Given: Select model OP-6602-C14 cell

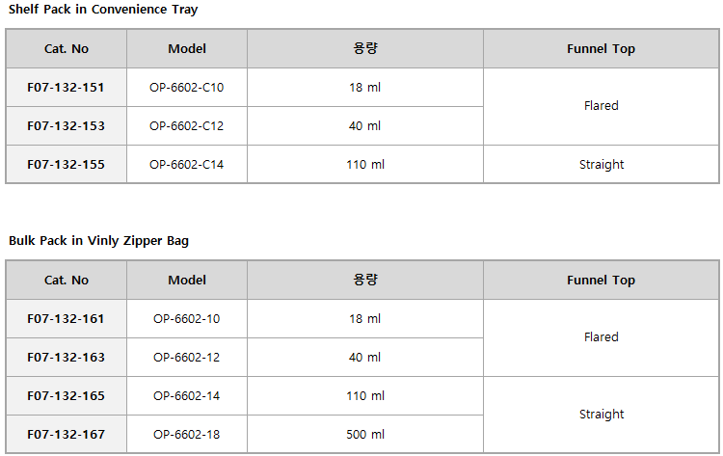Looking at the screenshot, I should pos(187,165).
